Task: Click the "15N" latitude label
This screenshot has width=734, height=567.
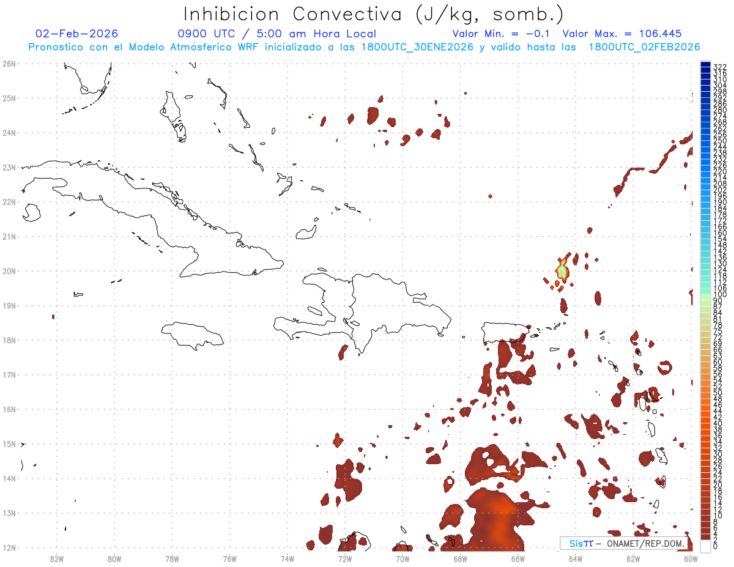Action: click(x=9, y=443)
